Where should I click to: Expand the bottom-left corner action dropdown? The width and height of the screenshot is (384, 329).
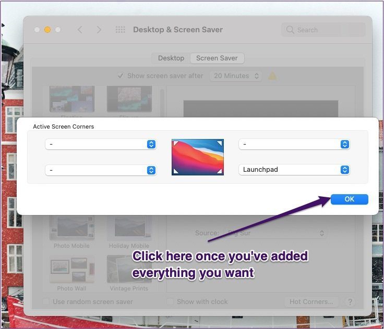pyautogui.click(x=101, y=170)
